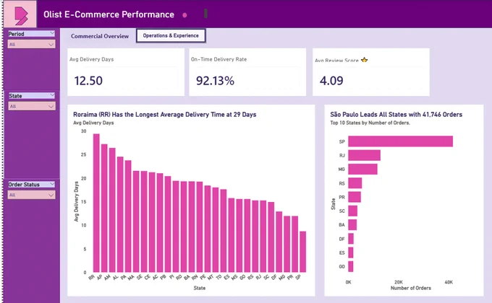492x303 pixels.
Task: Open the Period 'All' dropdown
Action: click(x=32, y=45)
